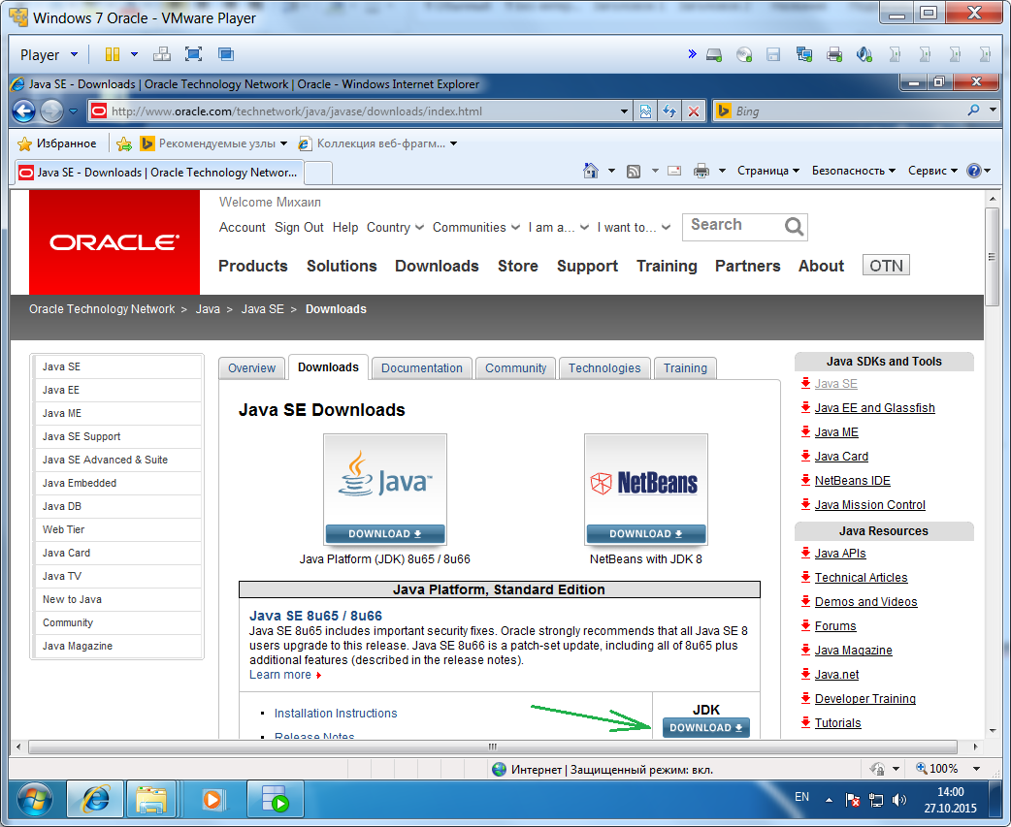Open Сервис menu dropdown
1011x827 pixels.
click(933, 171)
